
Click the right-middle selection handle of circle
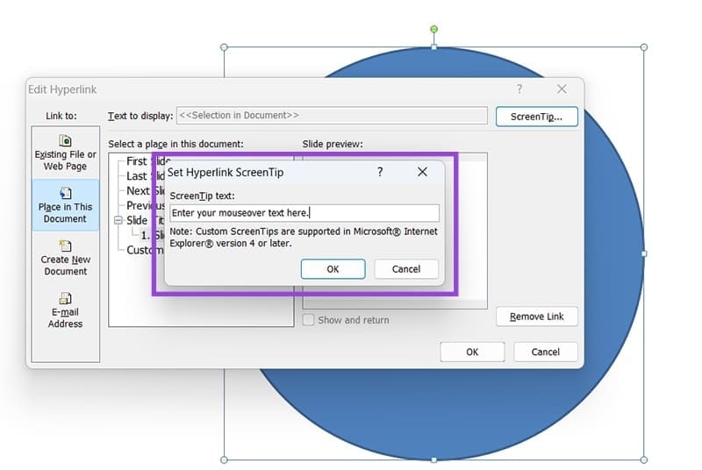click(644, 253)
